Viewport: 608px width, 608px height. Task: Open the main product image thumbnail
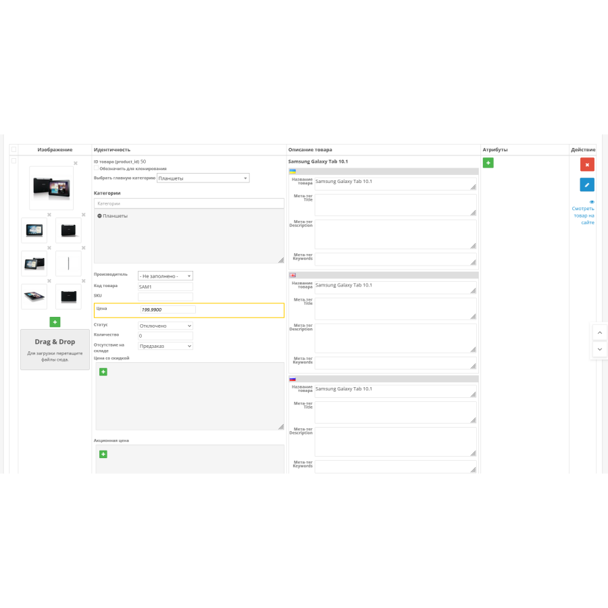coord(51,188)
